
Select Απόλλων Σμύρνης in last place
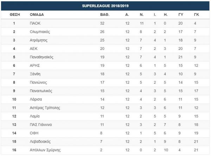point(43,150)
